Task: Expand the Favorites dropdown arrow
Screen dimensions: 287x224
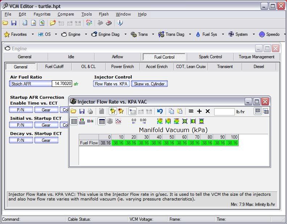Action: 33,34
